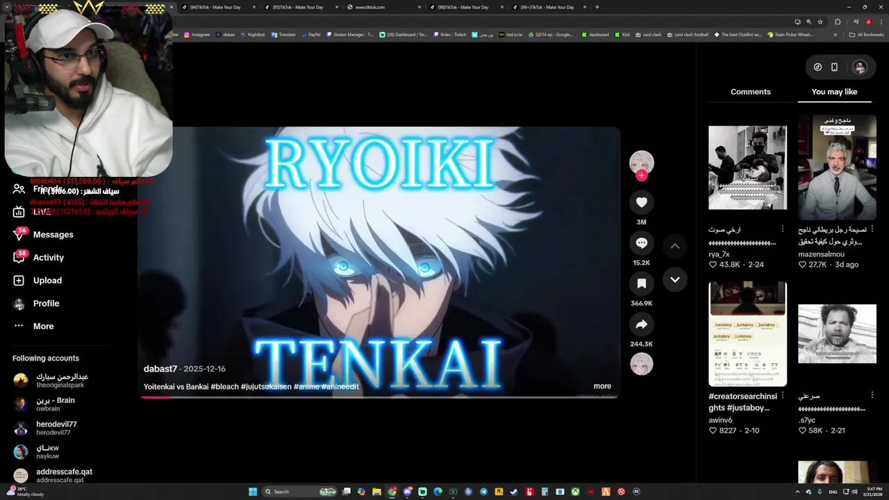Open the browser zoom magnifier icon
This screenshot has height=500, width=889.
pyautogui.click(x=808, y=22)
